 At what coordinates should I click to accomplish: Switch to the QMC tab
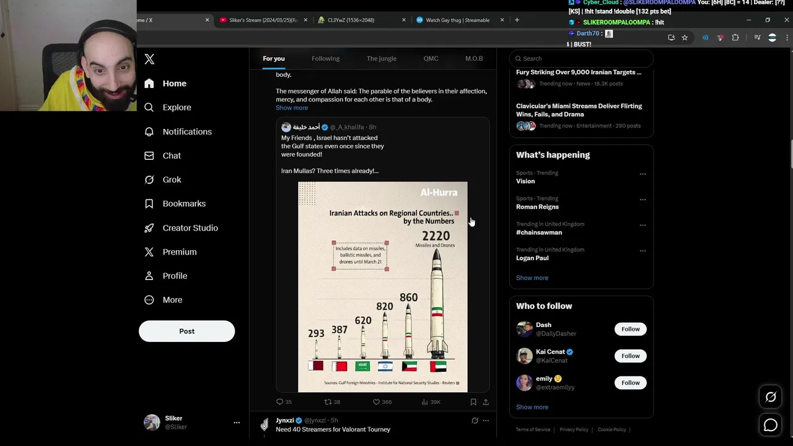pyautogui.click(x=431, y=58)
